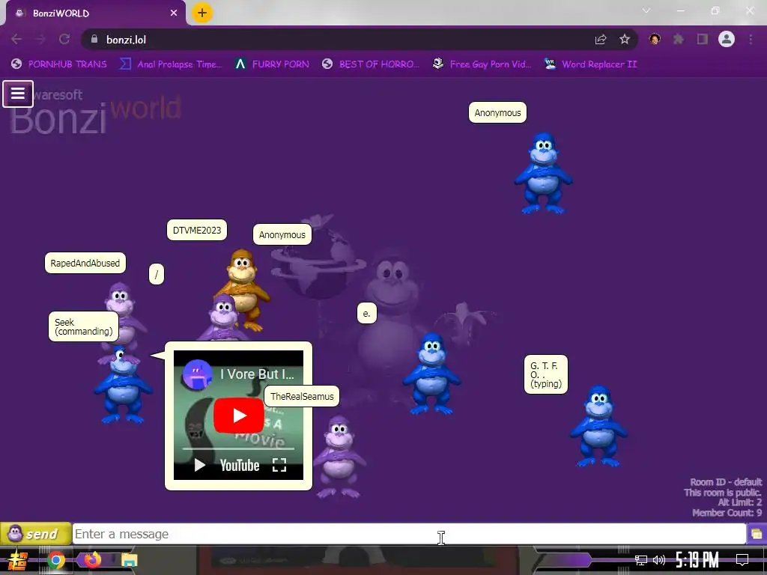Click the send button
Viewport: 767px width, 575px height.
(36, 533)
